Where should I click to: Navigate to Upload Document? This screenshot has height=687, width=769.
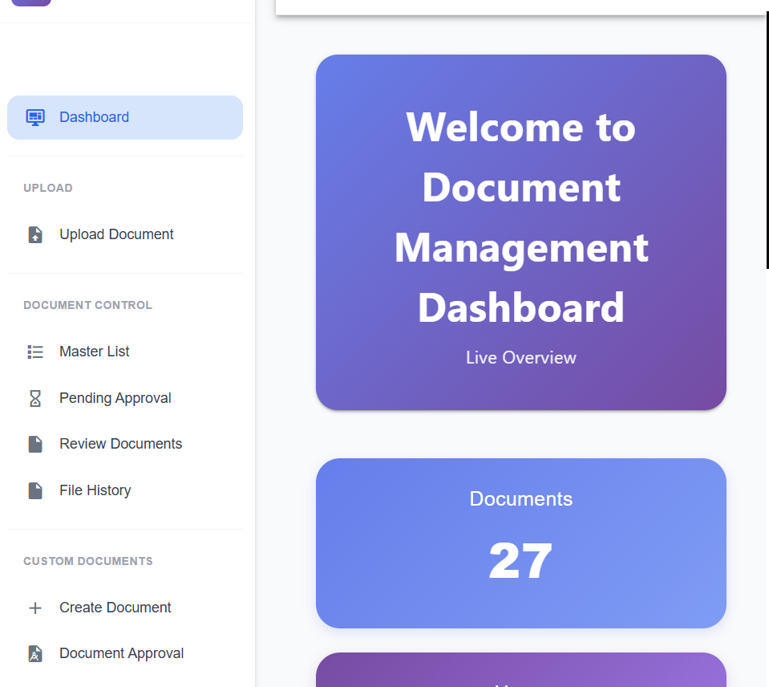pyautogui.click(x=116, y=234)
